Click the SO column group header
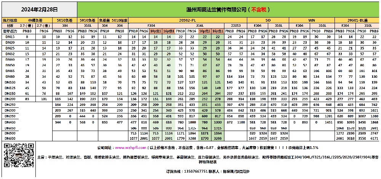The image size is (381, 179). (268, 19)
